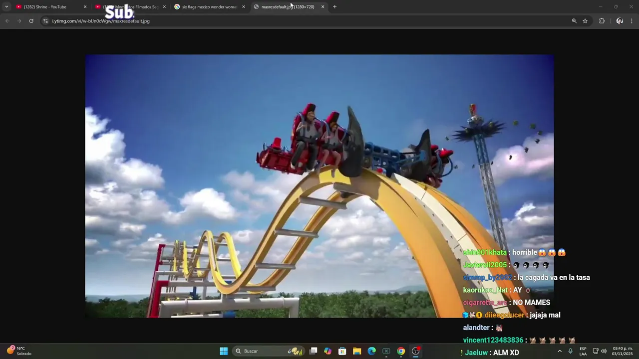
Task: Close the Shrine - YouTube tab
Action: [85, 7]
